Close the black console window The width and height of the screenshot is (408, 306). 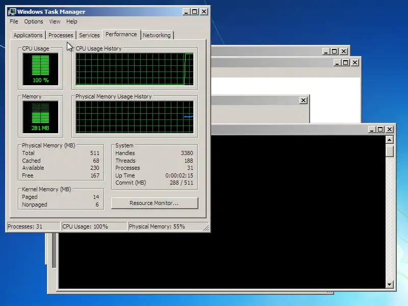pyautogui.click(x=390, y=130)
